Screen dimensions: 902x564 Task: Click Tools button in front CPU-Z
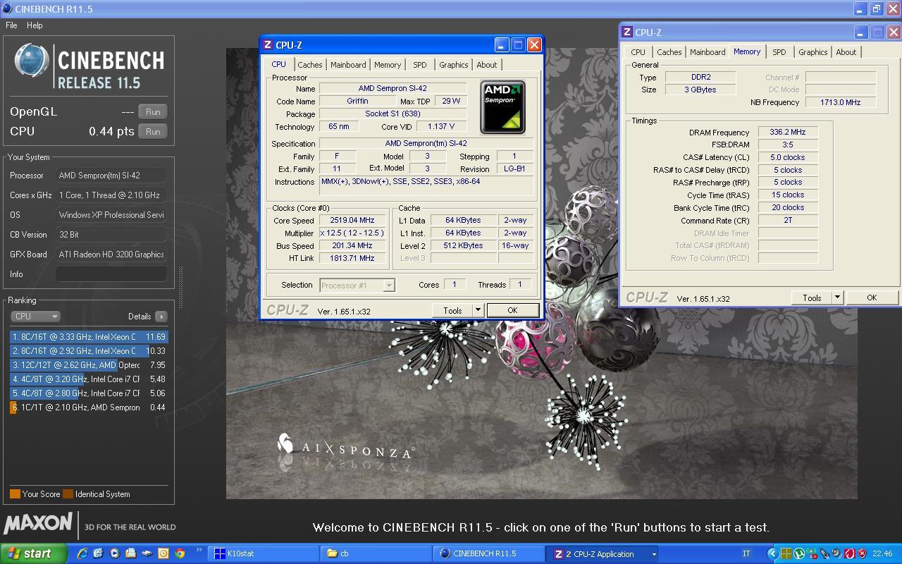tap(452, 310)
